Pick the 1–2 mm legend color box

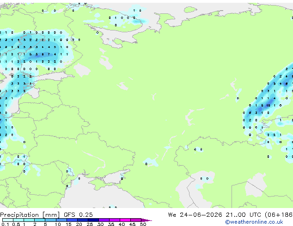point(29,220)
